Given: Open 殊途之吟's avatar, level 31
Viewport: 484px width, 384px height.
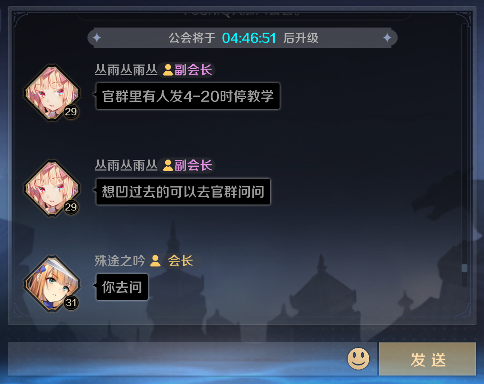Looking at the screenshot, I should (52, 283).
